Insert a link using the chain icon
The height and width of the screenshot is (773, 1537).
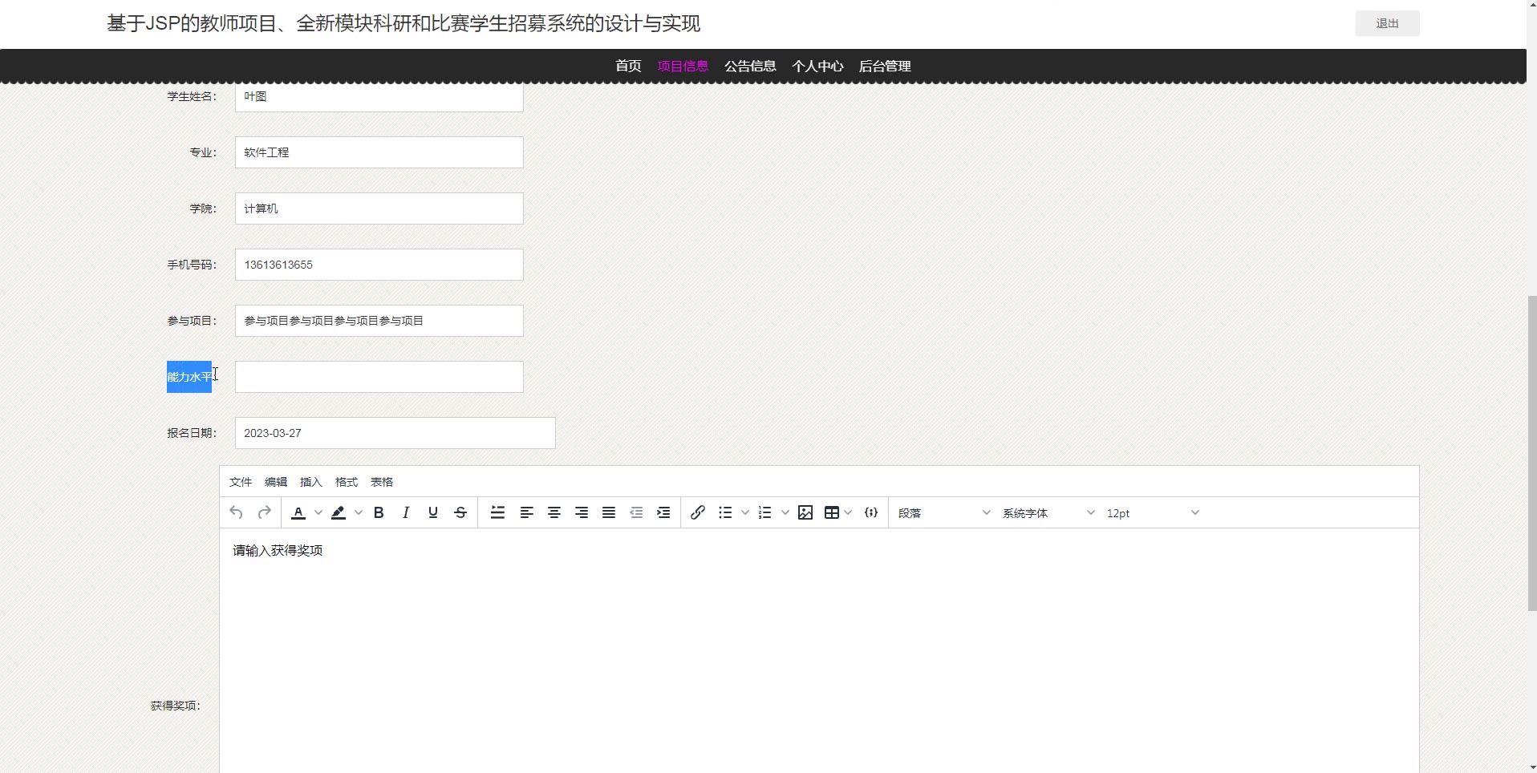(x=698, y=513)
